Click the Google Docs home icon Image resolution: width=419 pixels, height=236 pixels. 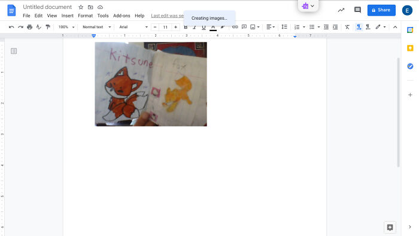click(11, 10)
